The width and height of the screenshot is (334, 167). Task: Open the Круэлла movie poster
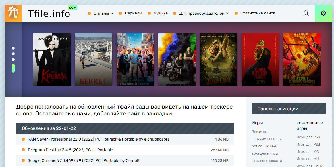[x=52, y=60]
